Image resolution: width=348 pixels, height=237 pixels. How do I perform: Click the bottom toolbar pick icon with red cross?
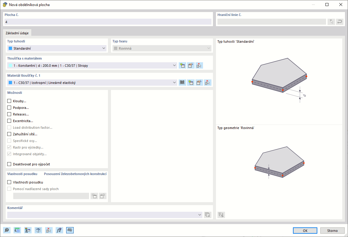click(x=49, y=230)
